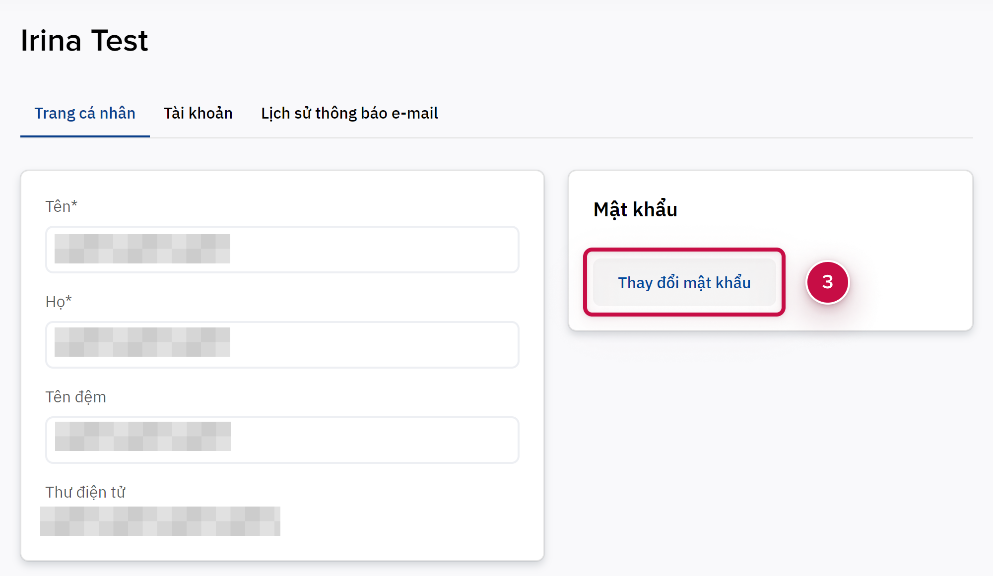Focus the Tên first name input field

tap(372, 250)
